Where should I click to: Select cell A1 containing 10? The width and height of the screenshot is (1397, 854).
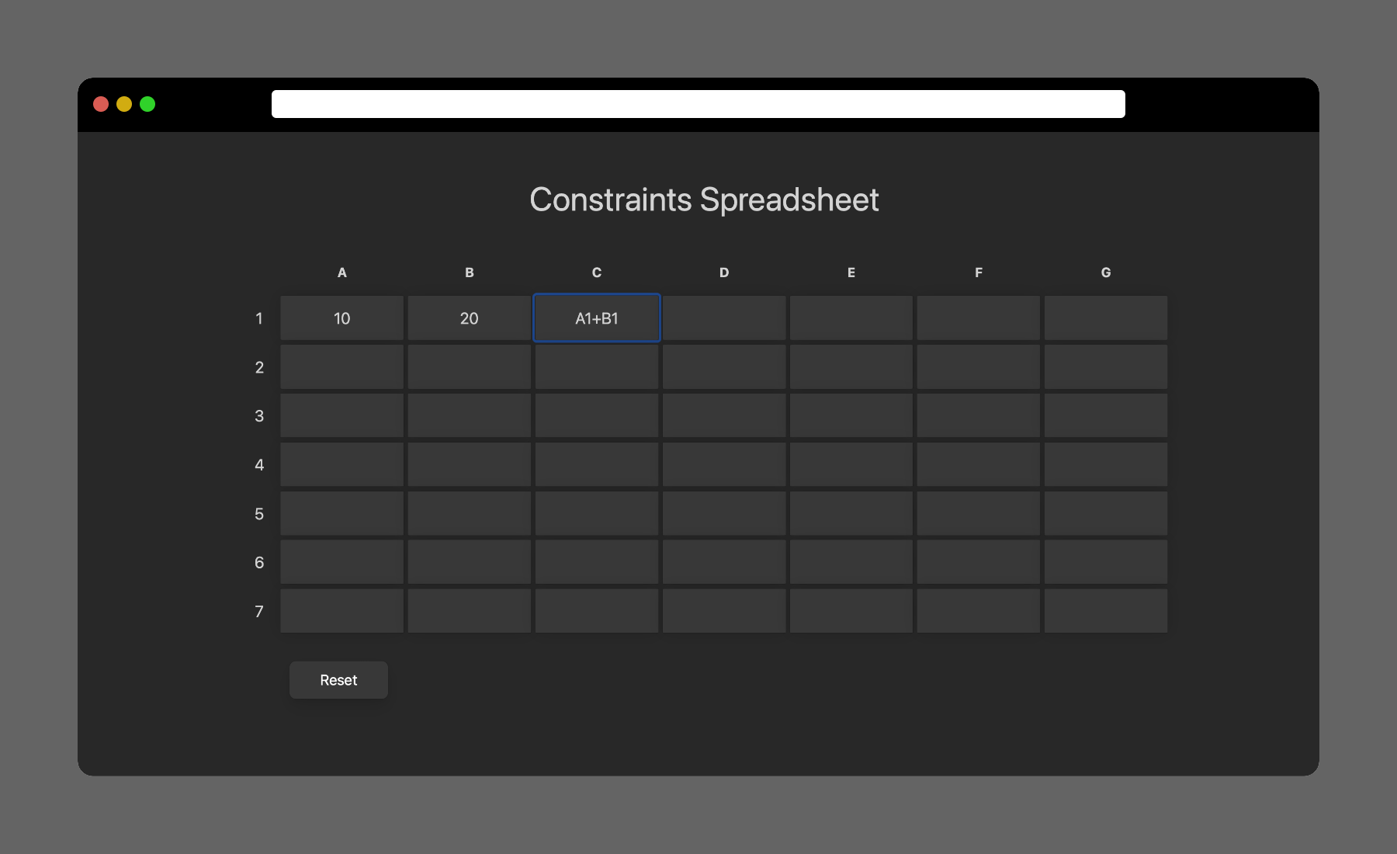pos(342,318)
